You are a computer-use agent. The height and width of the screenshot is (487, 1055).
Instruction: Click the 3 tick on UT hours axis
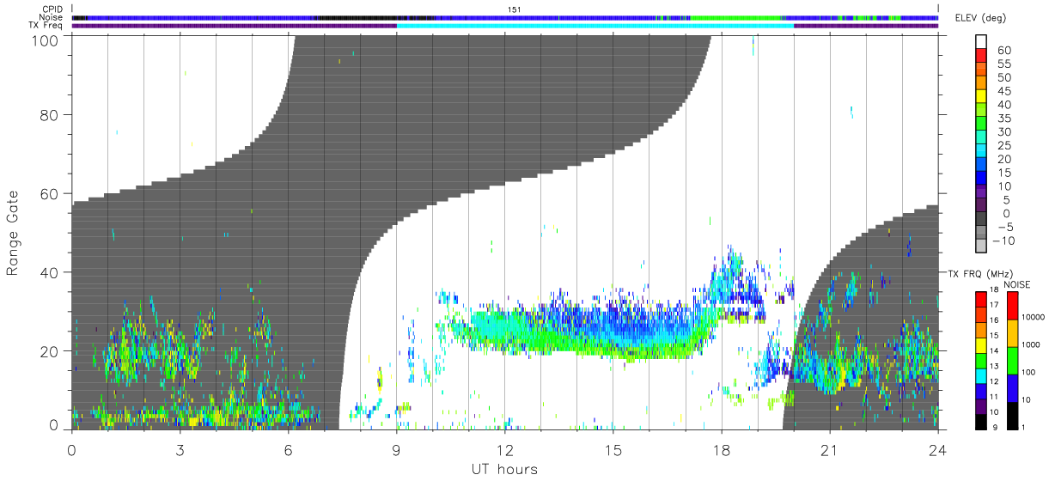[x=180, y=450]
